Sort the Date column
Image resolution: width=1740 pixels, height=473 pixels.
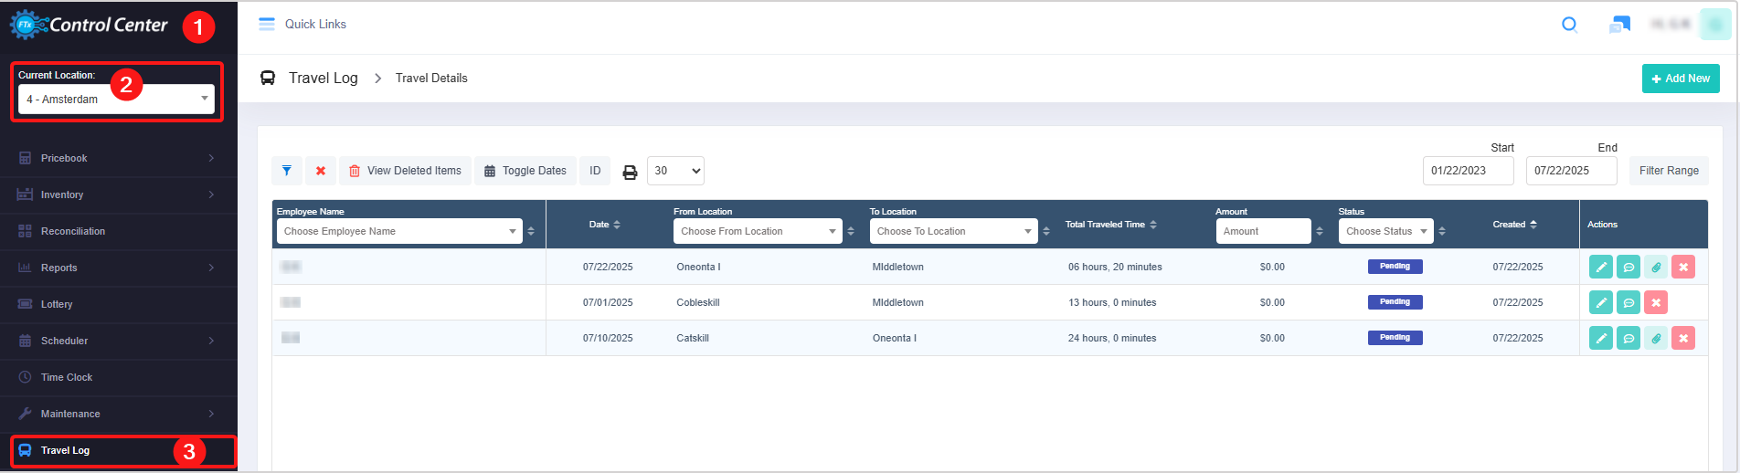605,225
